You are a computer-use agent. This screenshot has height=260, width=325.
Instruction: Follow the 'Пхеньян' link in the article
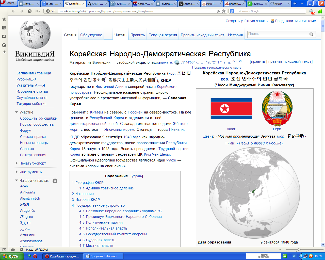[176, 129]
